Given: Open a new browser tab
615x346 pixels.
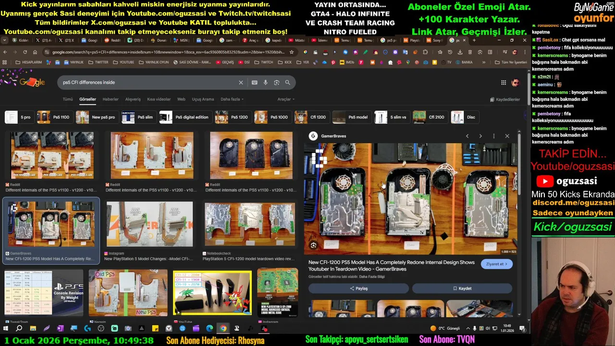Looking at the screenshot, I should click(x=474, y=40).
